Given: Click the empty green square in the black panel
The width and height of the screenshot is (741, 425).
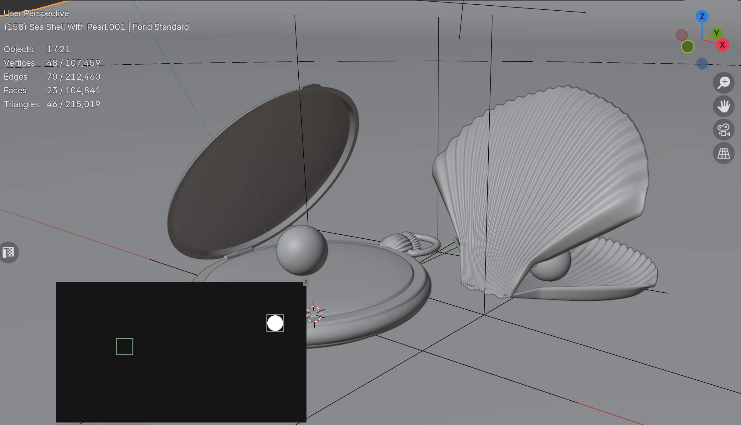Looking at the screenshot, I should click(x=125, y=347).
